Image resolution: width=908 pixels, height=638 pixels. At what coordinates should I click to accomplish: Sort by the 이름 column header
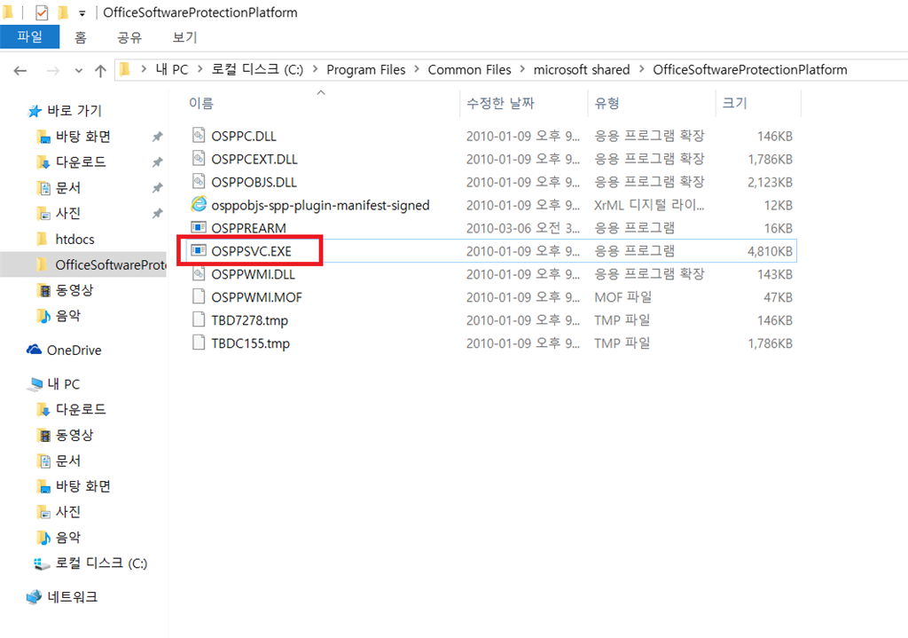[x=201, y=103]
